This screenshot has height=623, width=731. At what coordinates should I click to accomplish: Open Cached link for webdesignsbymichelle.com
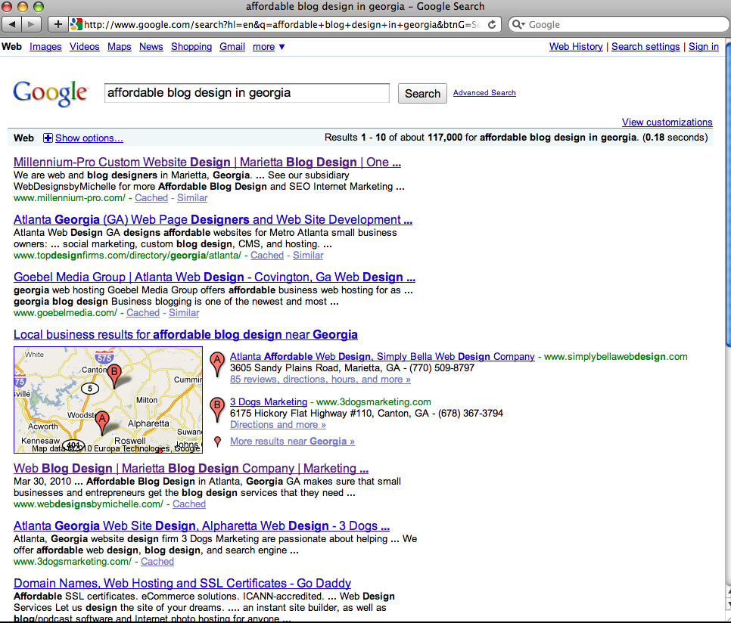189,504
